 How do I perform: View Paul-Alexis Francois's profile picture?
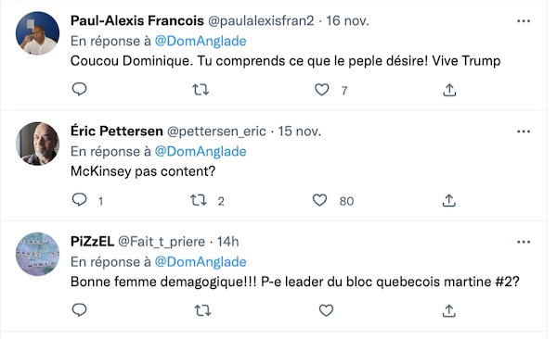coord(37,33)
